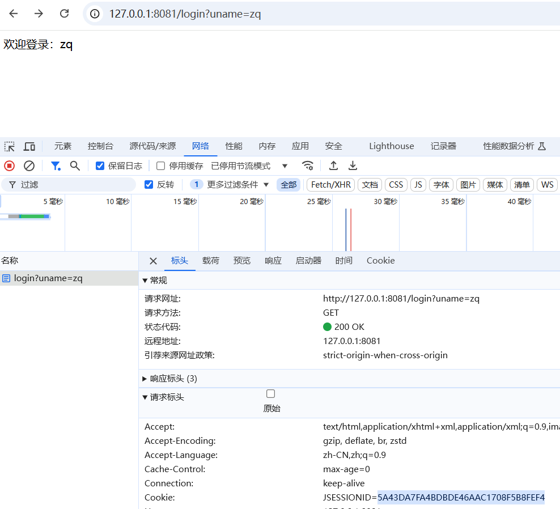Filter by 清单 requests

pyautogui.click(x=522, y=185)
